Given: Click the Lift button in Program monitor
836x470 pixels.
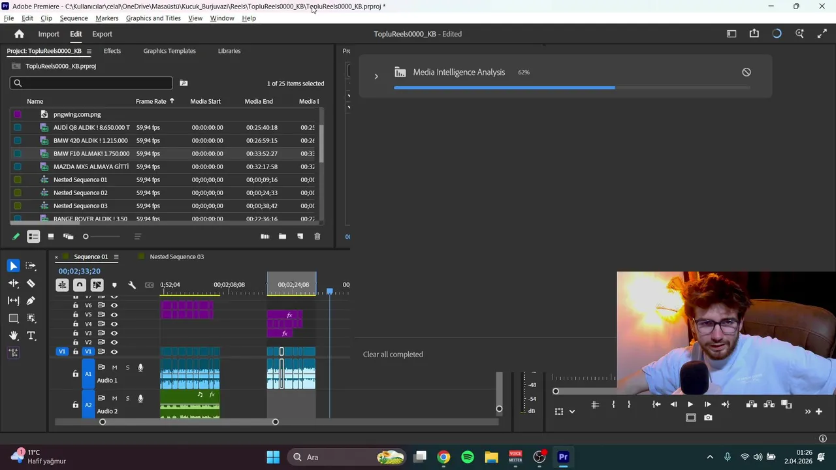Looking at the screenshot, I should click(752, 405).
